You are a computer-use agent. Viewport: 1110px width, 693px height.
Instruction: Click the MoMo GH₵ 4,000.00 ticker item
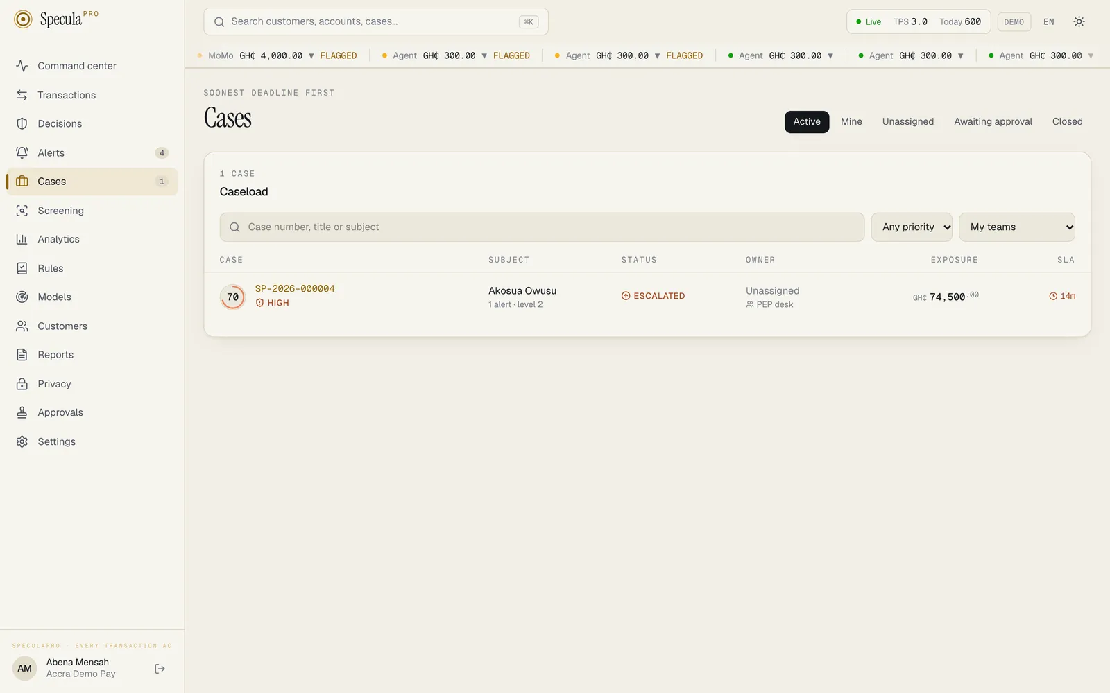click(x=277, y=55)
